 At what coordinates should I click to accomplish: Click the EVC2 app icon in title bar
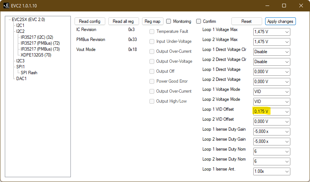(x=6, y=6)
